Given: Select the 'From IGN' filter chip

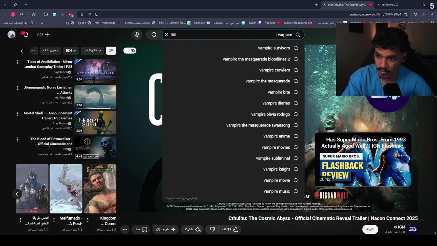Looking at the screenshot, I should point(71,51).
